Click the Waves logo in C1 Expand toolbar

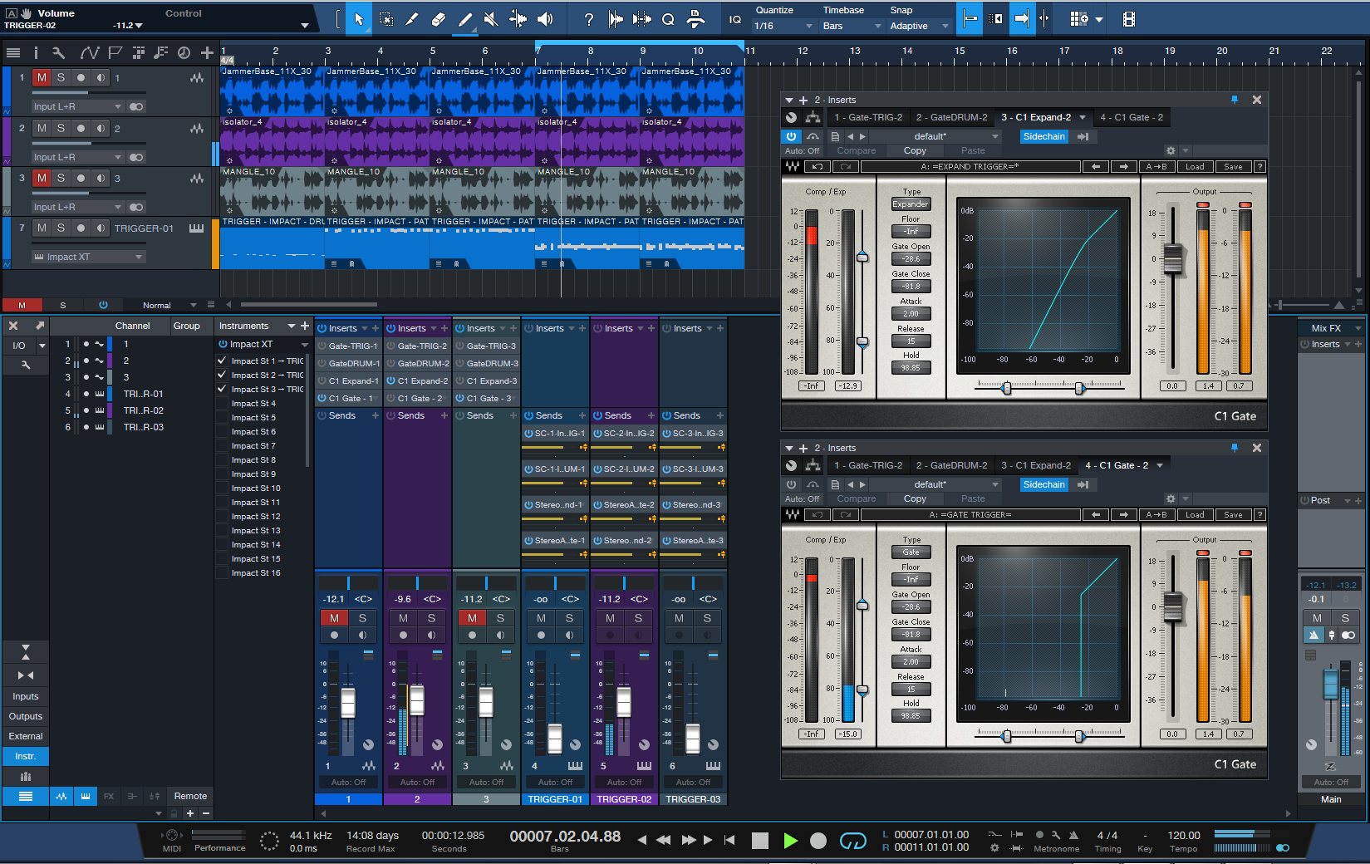pos(793,167)
